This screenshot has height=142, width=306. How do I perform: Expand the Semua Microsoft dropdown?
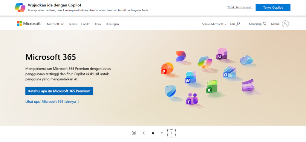[214, 24]
